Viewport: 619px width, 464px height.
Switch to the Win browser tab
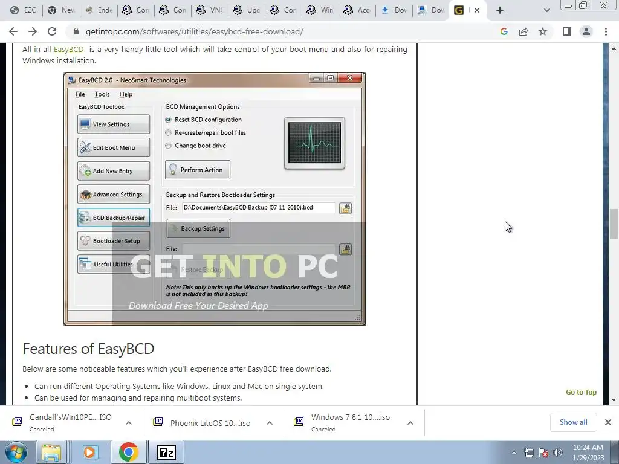pos(320,10)
